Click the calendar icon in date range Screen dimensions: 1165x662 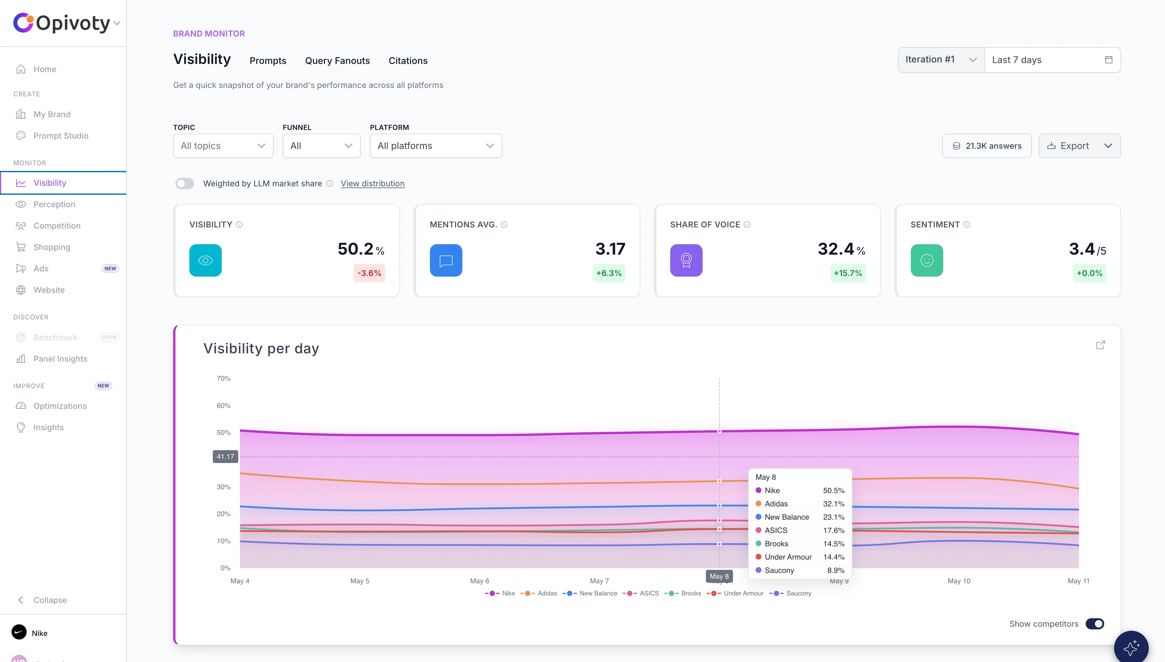coord(1109,60)
